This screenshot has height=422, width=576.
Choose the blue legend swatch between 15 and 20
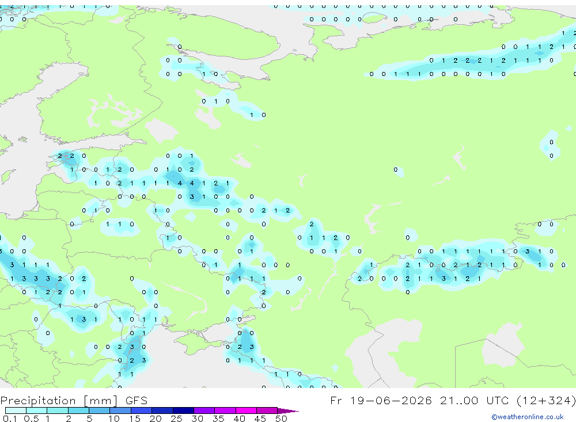(x=142, y=410)
